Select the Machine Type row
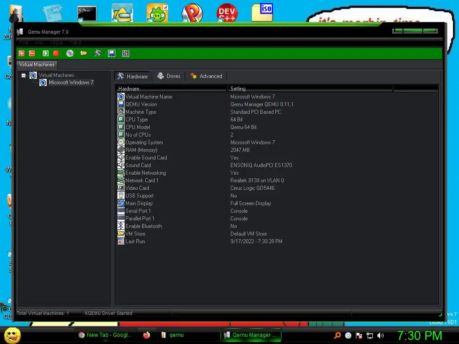Image resolution: width=459 pixels, height=344 pixels. pos(277,112)
